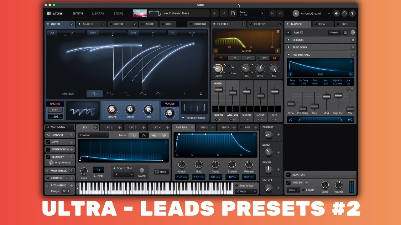The width and height of the screenshot is (401, 225).
Task: Toggle BPM sync for LFO
Action: tap(95, 176)
